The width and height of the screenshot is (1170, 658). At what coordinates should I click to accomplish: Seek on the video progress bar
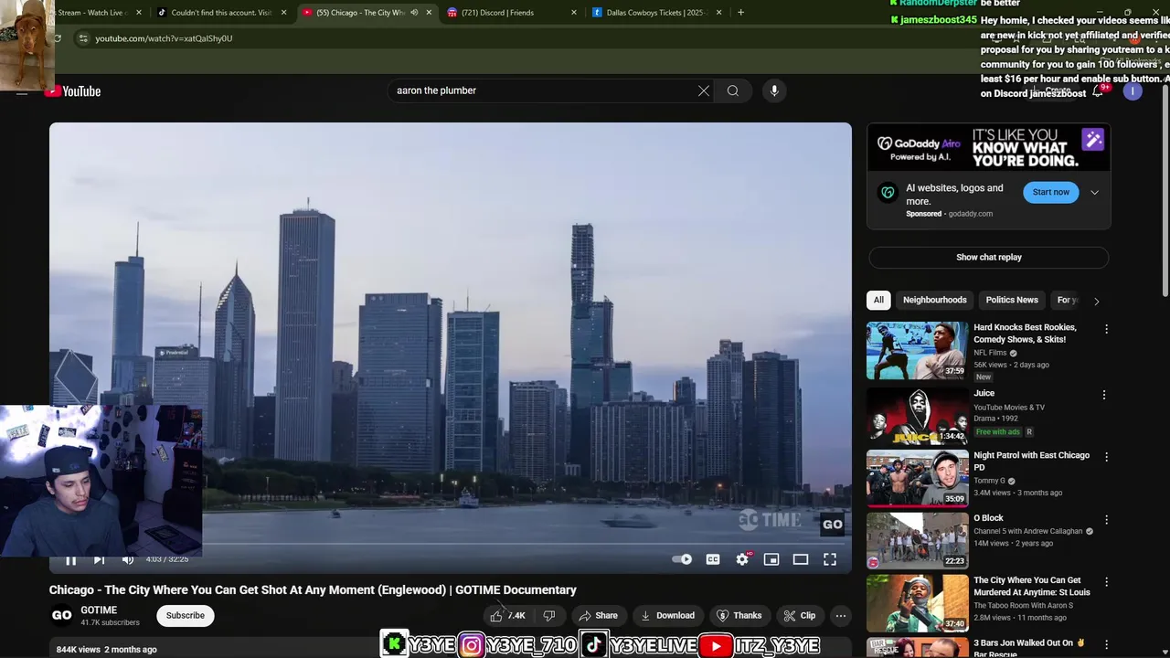[451, 544]
